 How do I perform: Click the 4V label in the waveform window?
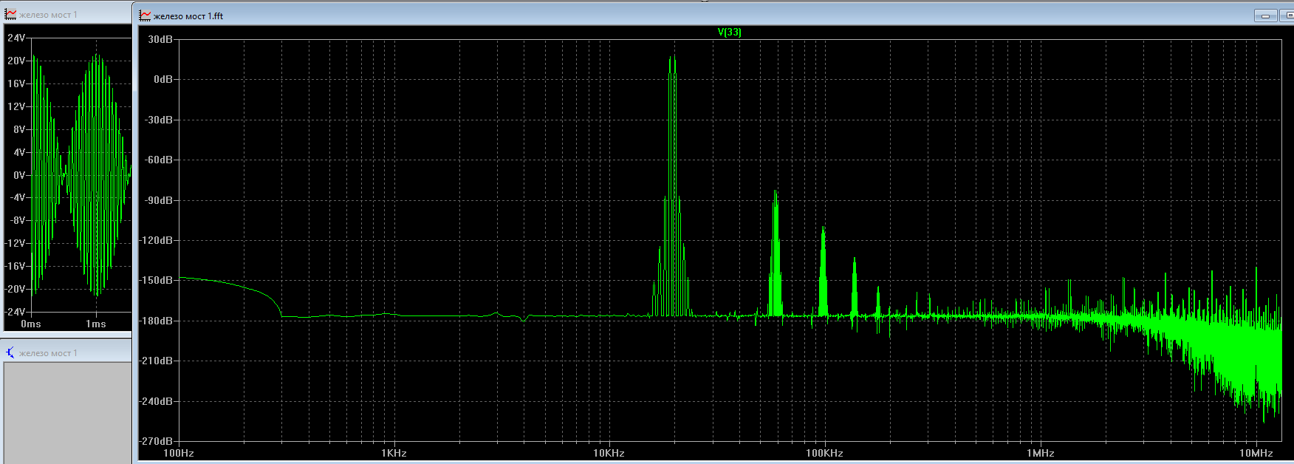coord(18,152)
